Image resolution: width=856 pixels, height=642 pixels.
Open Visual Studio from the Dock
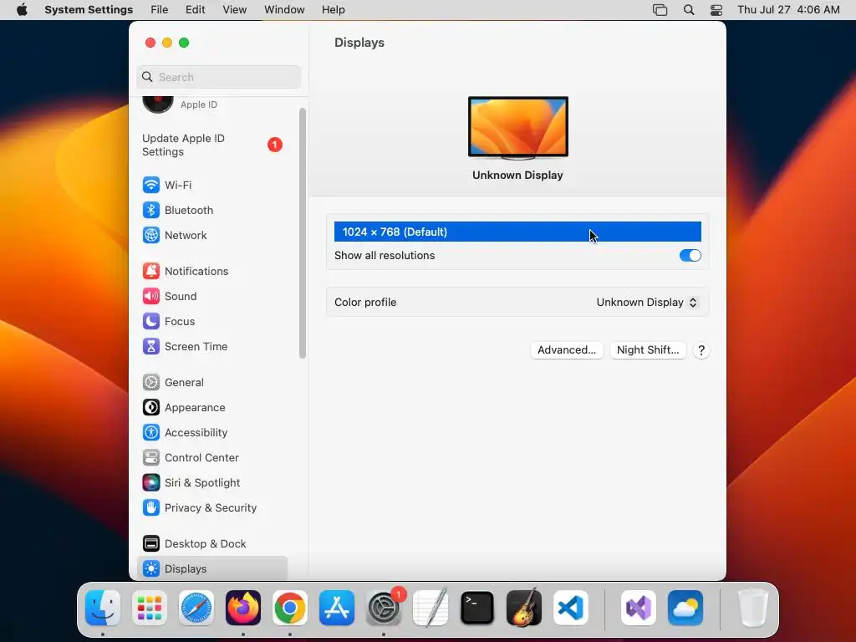pyautogui.click(x=639, y=608)
